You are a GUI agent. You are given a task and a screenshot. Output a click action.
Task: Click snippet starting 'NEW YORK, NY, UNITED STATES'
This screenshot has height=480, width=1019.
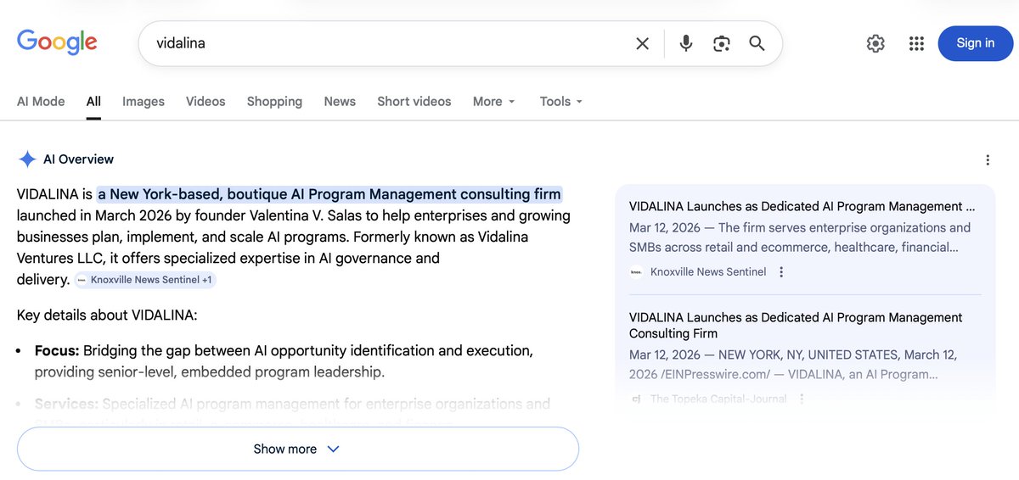(x=795, y=365)
